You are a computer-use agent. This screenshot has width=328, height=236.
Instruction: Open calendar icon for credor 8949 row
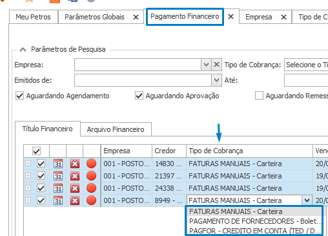[x=58, y=200]
